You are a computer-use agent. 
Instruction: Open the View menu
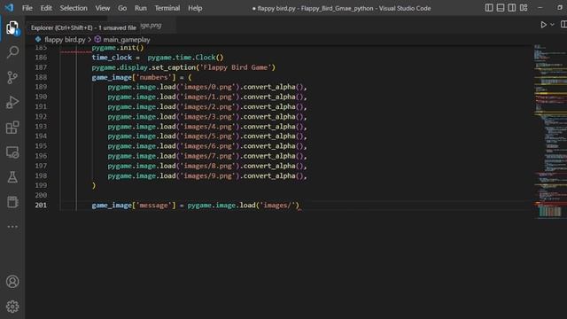tap(103, 8)
